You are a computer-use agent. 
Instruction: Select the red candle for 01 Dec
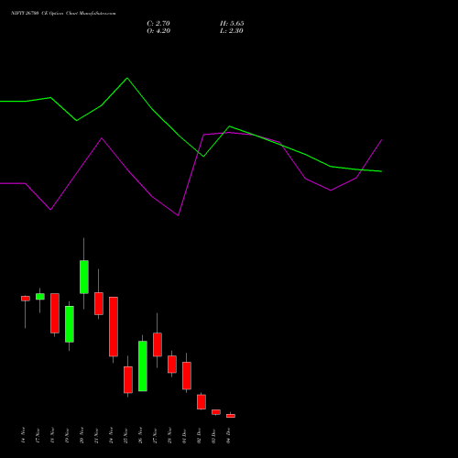[187, 376]
